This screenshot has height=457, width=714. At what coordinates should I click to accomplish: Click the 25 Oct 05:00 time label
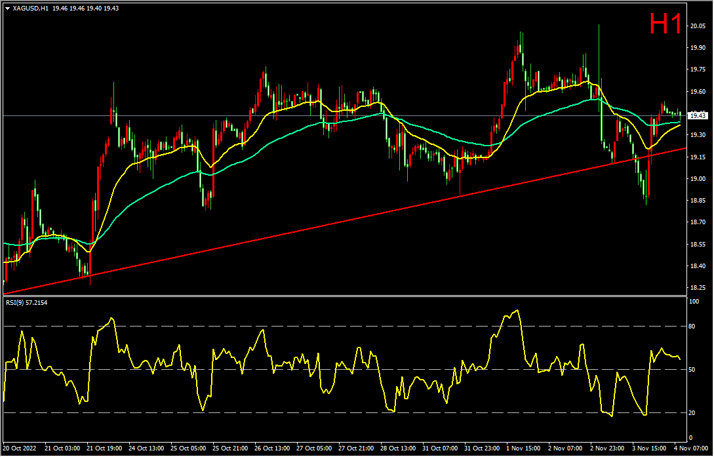[189, 448]
